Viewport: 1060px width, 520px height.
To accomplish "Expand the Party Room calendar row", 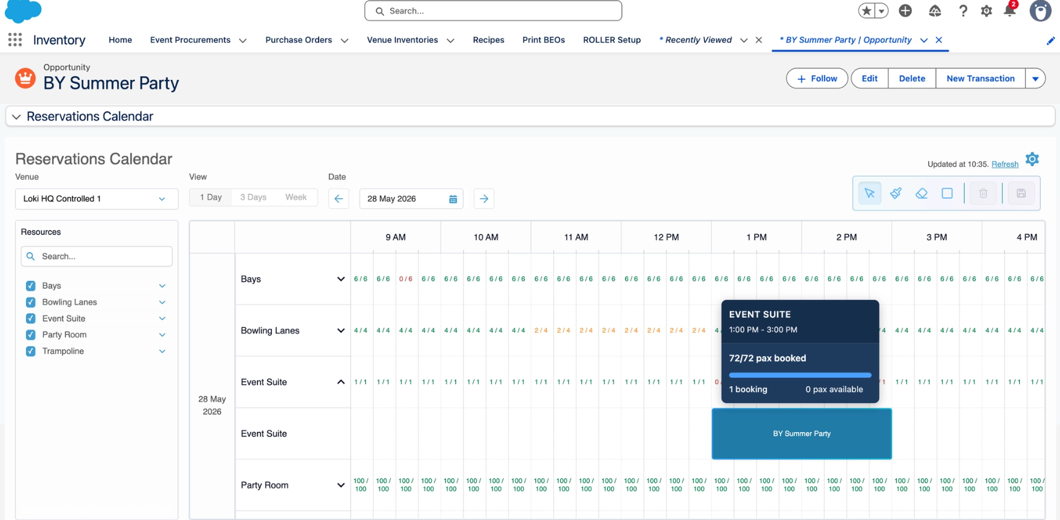I will click(341, 485).
